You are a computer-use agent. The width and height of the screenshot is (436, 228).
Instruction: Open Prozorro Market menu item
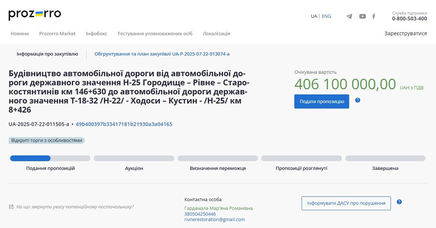[x=57, y=34]
